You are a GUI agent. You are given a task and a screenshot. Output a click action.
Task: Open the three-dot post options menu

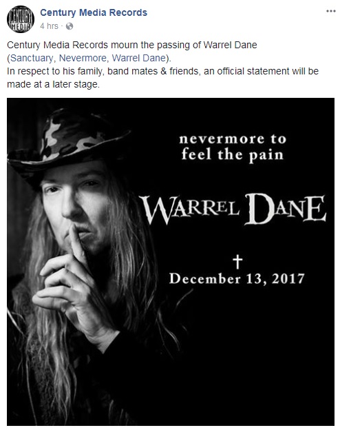pos(330,11)
